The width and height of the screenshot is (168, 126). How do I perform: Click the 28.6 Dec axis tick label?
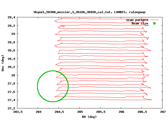(x=12, y=50)
